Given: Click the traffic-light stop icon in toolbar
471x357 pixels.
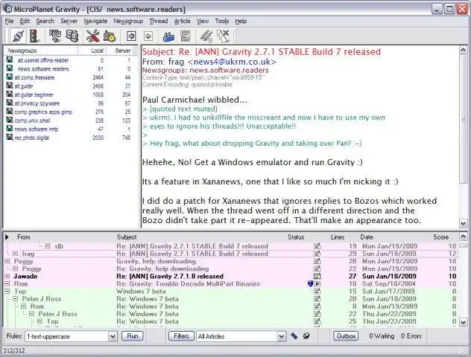Looking at the screenshot, I should [35, 36].
